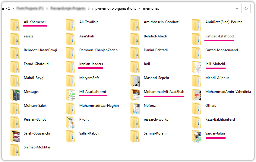Navigate to This PC breadcrumb

7,8
